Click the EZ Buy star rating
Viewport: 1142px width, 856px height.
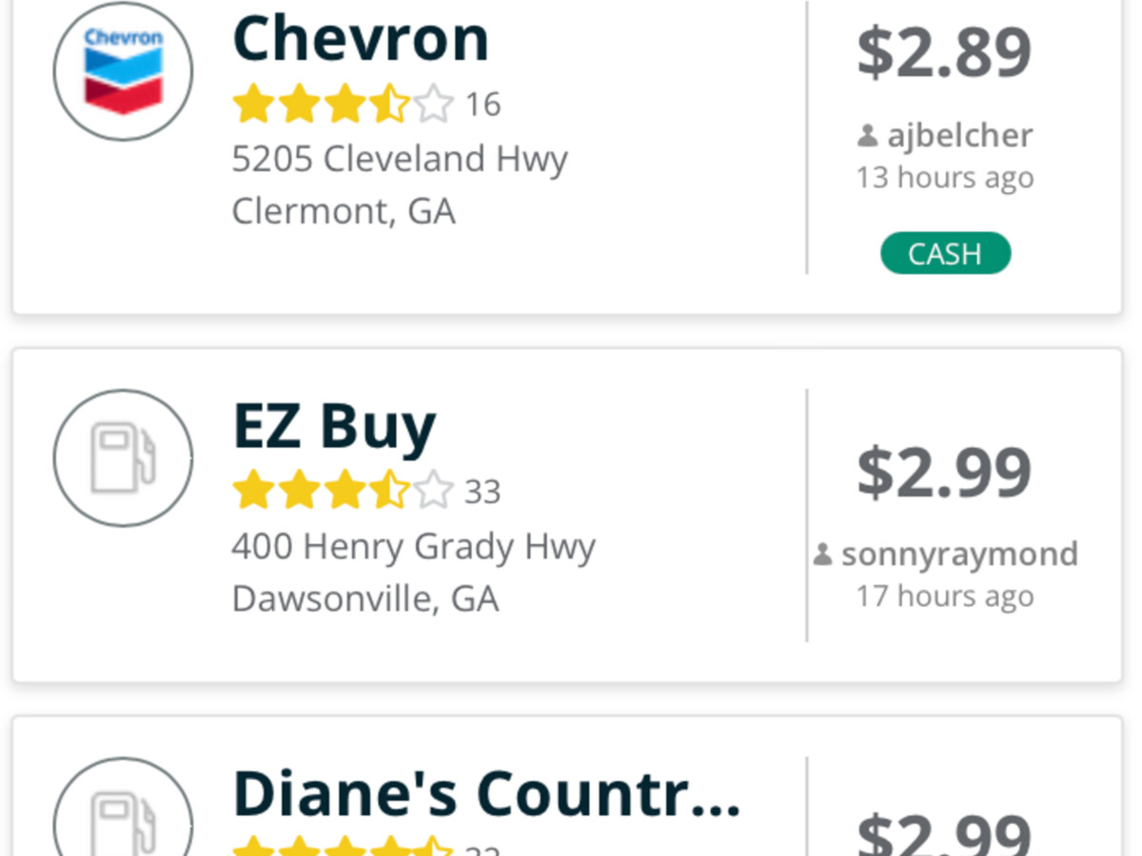[x=344, y=492]
